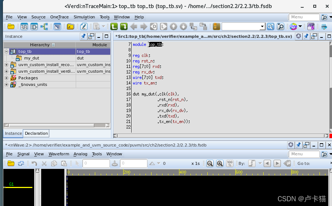Image resolution: width=332 pixels, height=206 pixels.
Task: Pin the nWave window panel
Action: click(299, 145)
